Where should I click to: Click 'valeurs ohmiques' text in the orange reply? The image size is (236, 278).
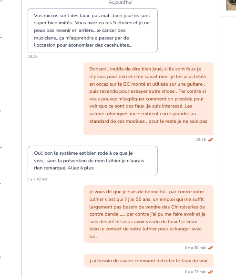(x=109, y=114)
